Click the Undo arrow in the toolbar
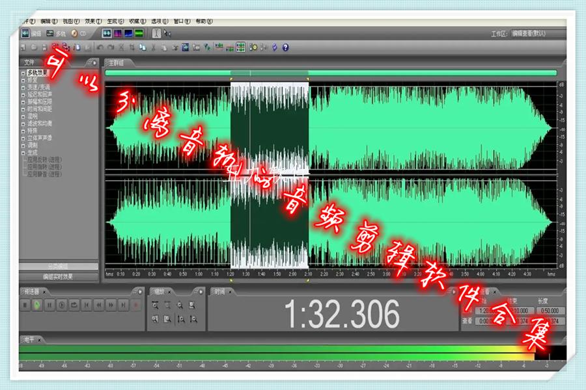 click(x=100, y=47)
